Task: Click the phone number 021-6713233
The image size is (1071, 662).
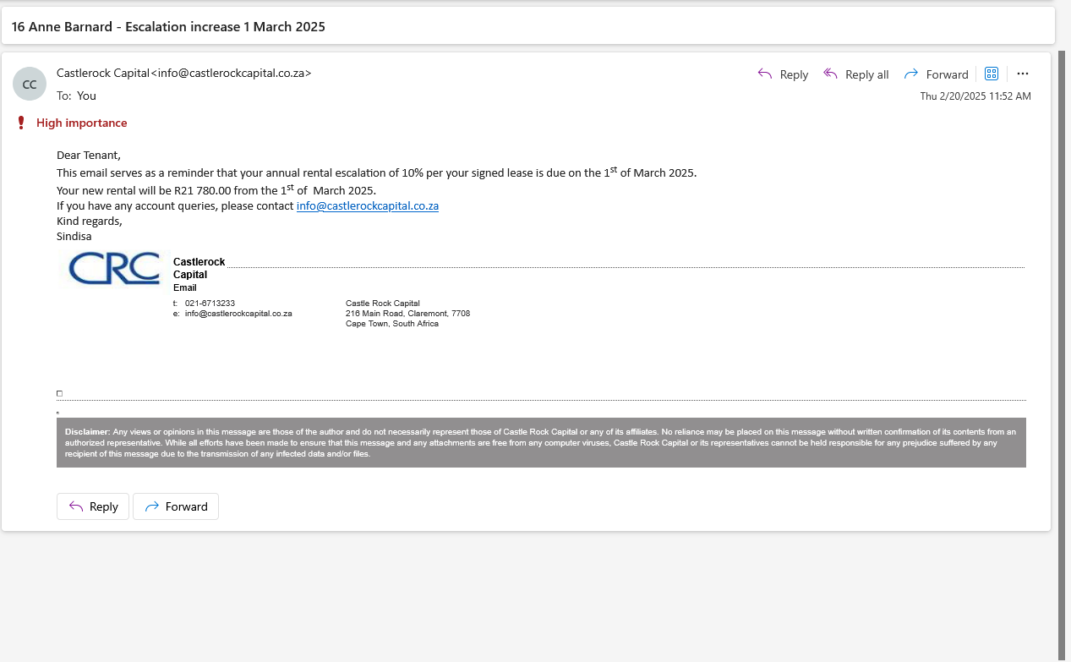Action: (x=210, y=304)
